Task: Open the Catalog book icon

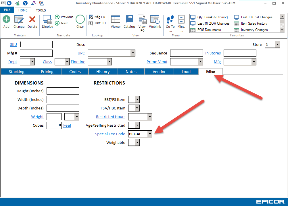Action: [x=129, y=19]
